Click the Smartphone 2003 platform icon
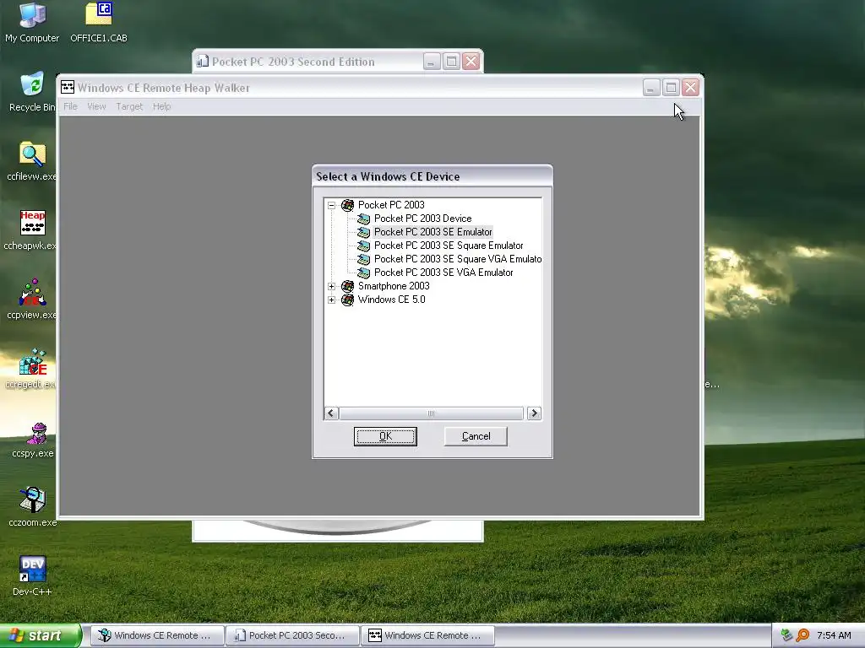This screenshot has width=865, height=648. [x=347, y=286]
